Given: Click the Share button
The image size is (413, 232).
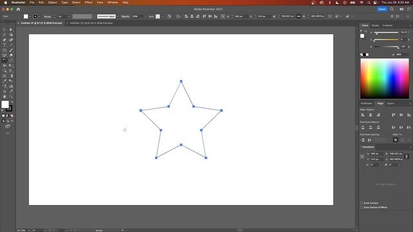Looking at the screenshot, I should click(x=382, y=9).
